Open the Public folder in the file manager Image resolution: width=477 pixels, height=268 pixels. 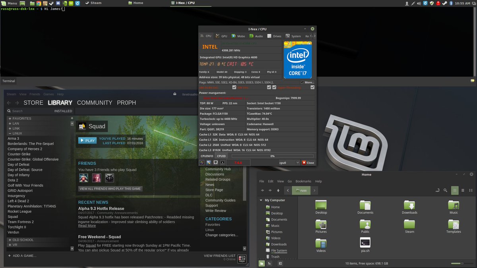(365, 224)
